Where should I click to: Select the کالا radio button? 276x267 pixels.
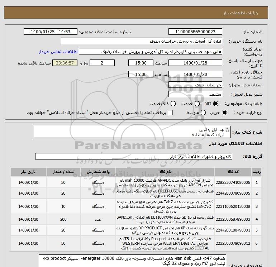[x=216, y=104]
